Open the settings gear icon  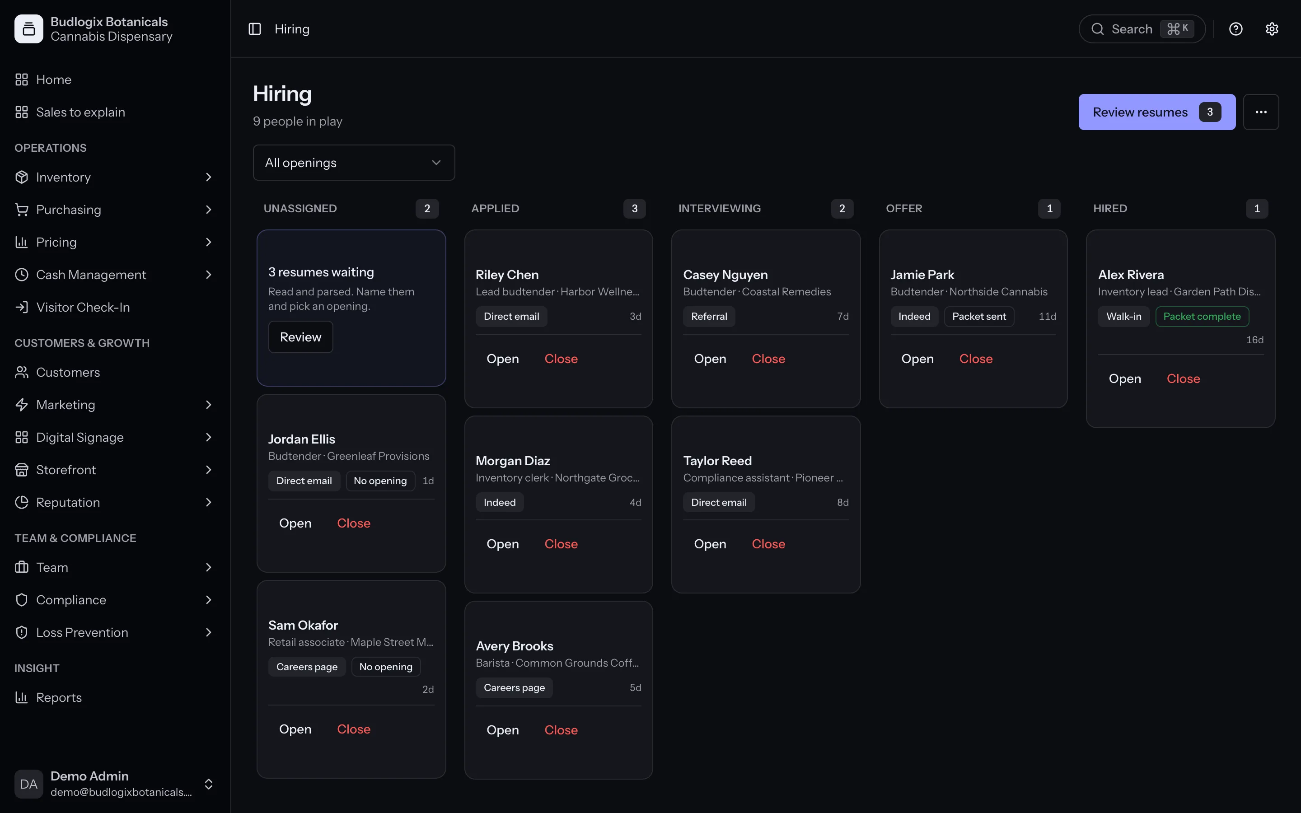point(1272,29)
